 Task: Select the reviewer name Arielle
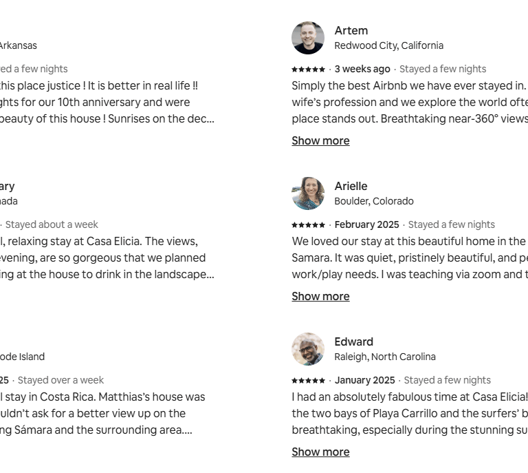click(351, 186)
